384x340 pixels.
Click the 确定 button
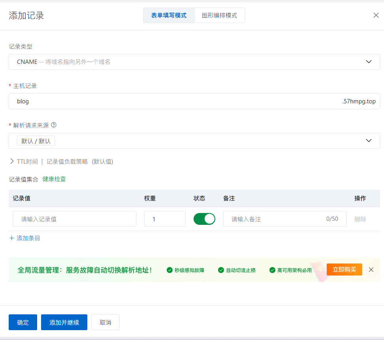[x=23, y=322]
